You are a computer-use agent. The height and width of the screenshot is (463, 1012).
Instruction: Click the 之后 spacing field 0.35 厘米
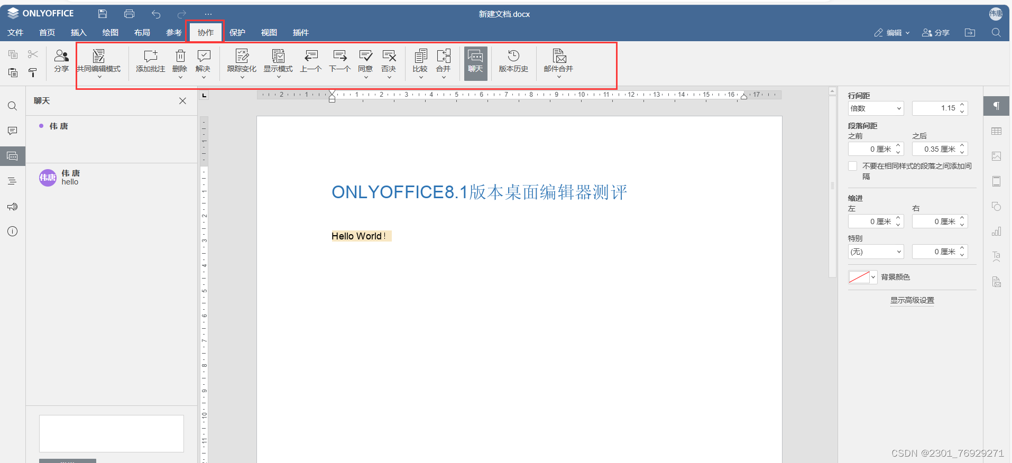(x=940, y=149)
